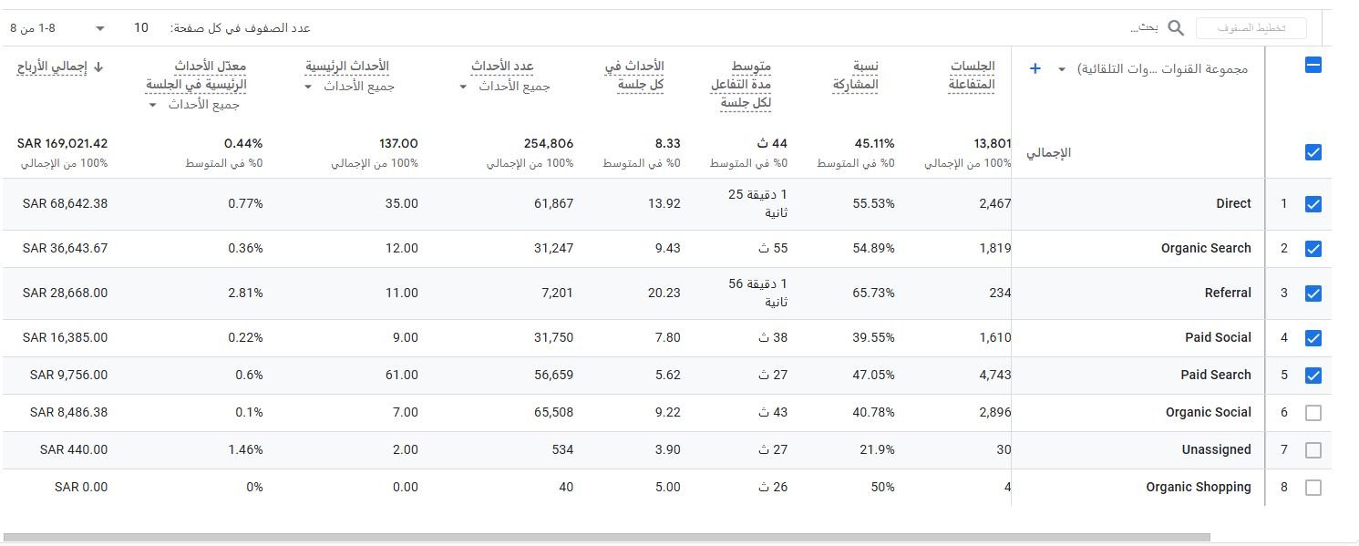Click the select-all minus checkbox in header
1359x546 pixels.
tap(1313, 66)
